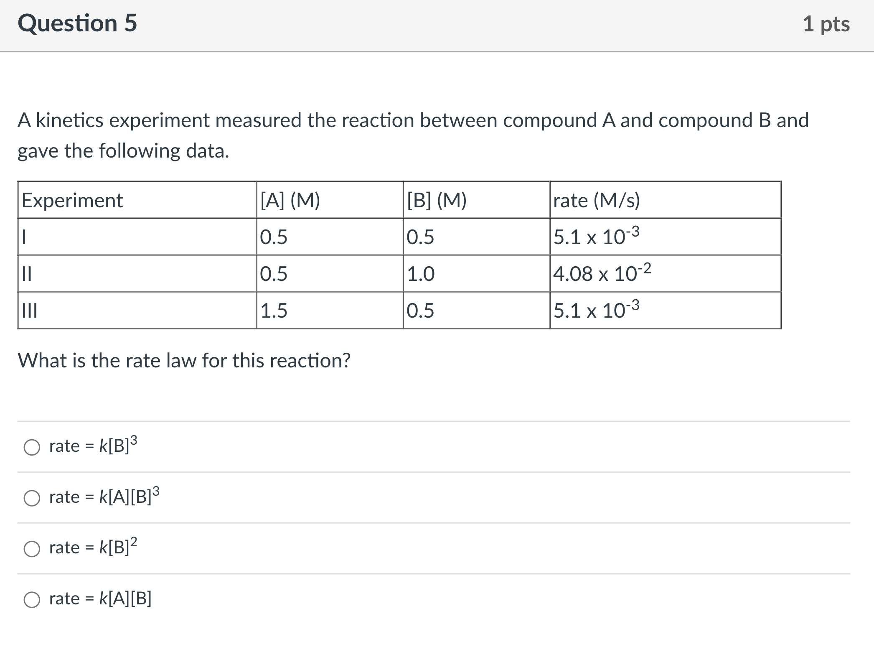
Task: Click the 1.0 concentration value for B
Action: [x=419, y=273]
